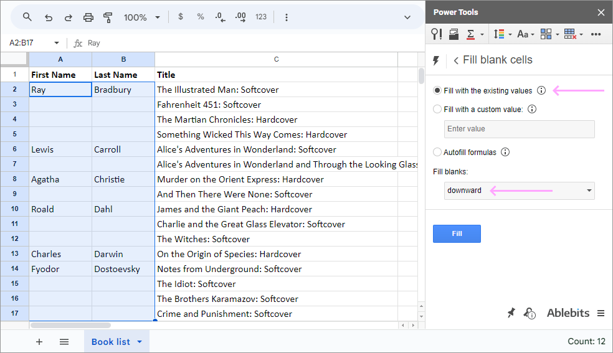Select column A header
The image size is (613, 353).
60,59
